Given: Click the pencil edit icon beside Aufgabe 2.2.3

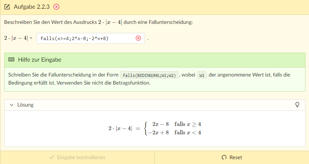Looking at the screenshot, I should [7, 7].
